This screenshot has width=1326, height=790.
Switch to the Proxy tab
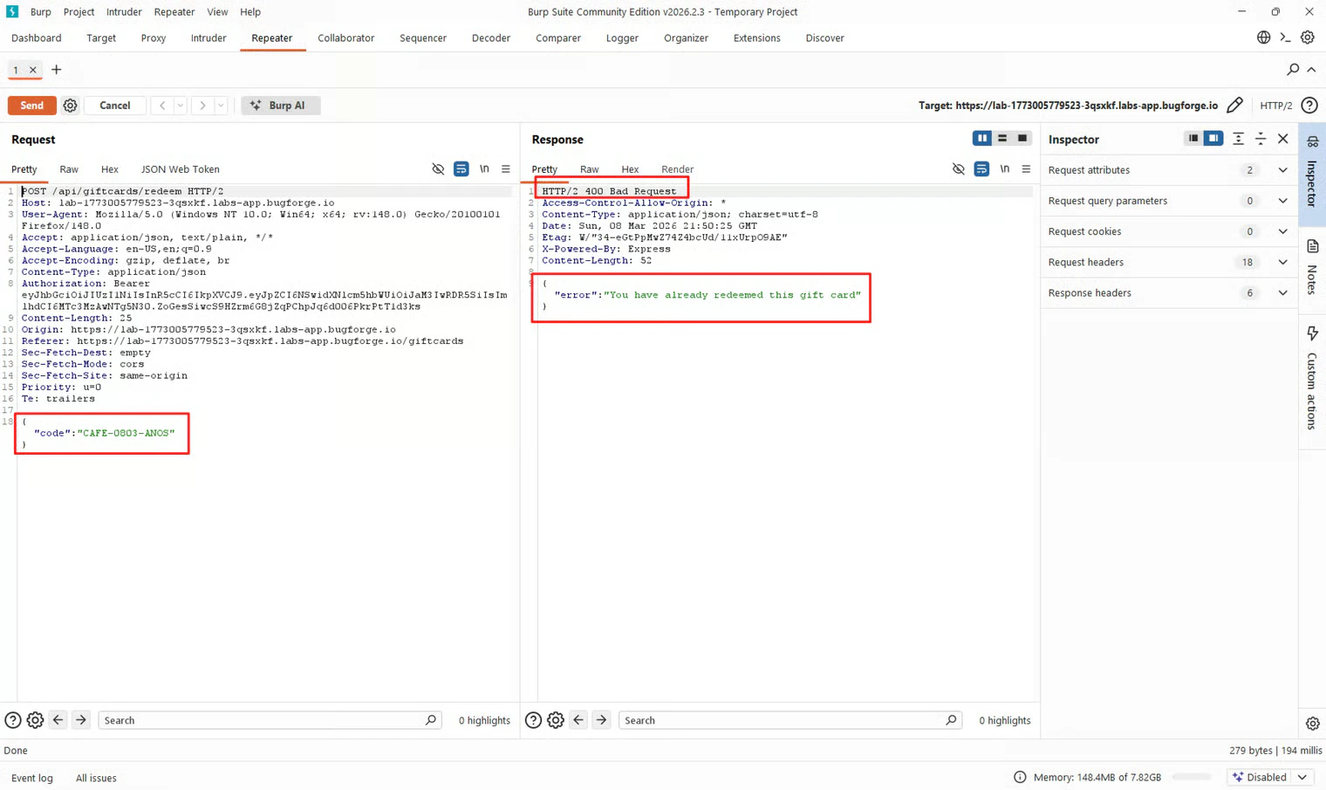point(154,38)
